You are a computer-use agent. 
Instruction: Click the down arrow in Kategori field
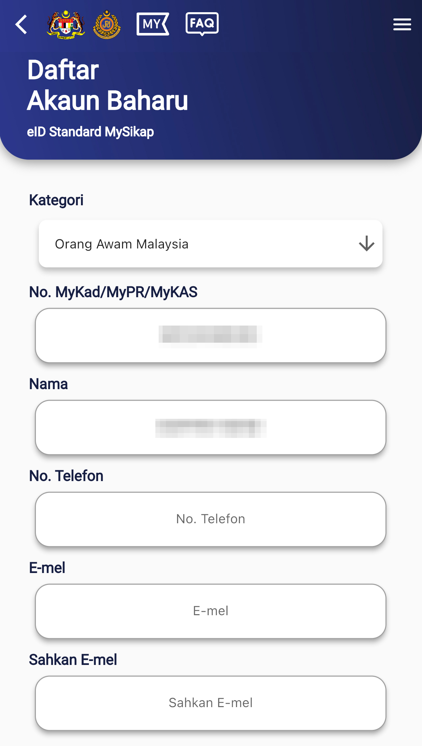tap(366, 244)
